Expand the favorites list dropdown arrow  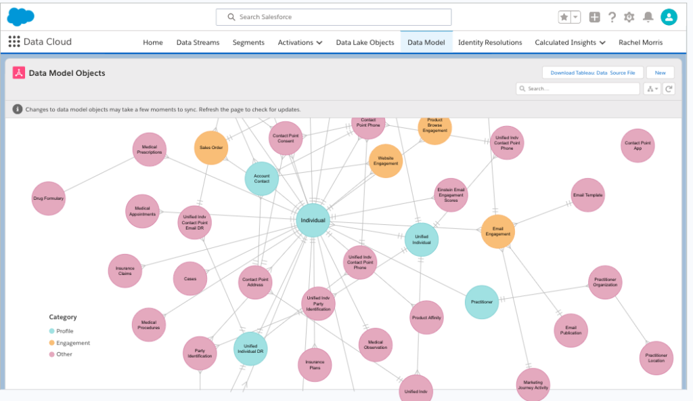(x=575, y=17)
